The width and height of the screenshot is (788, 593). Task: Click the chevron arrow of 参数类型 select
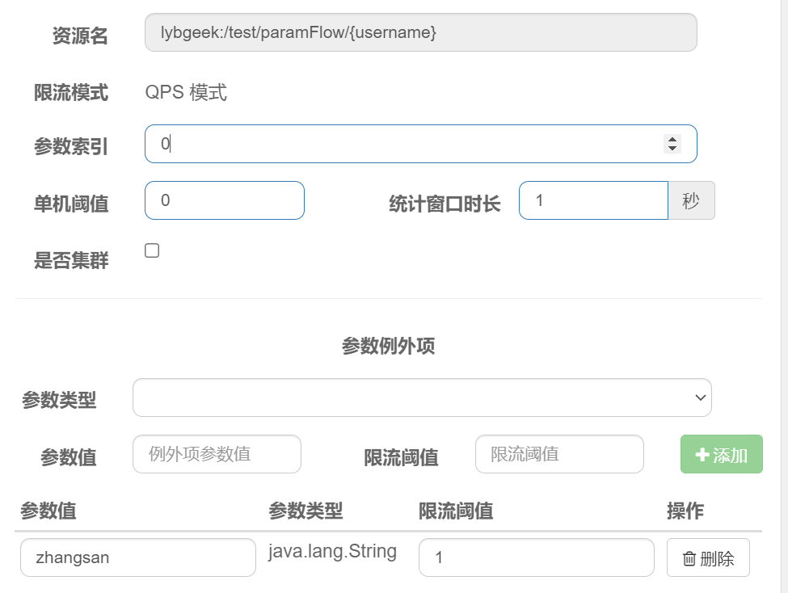tap(701, 397)
